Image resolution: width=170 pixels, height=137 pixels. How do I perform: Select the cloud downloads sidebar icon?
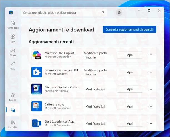click(13, 110)
